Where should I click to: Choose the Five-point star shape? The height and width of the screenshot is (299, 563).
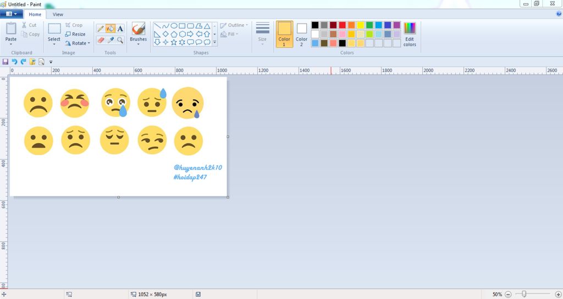174,42
